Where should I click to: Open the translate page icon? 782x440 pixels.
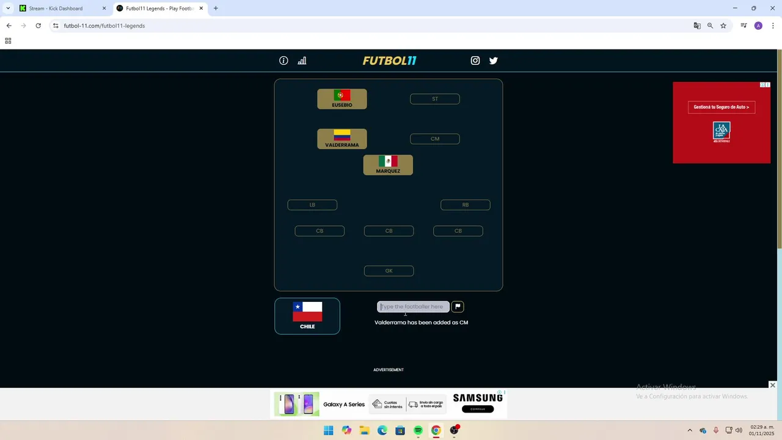[697, 26]
